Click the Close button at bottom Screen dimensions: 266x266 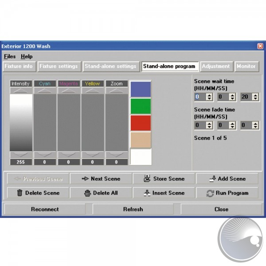[x=221, y=209]
